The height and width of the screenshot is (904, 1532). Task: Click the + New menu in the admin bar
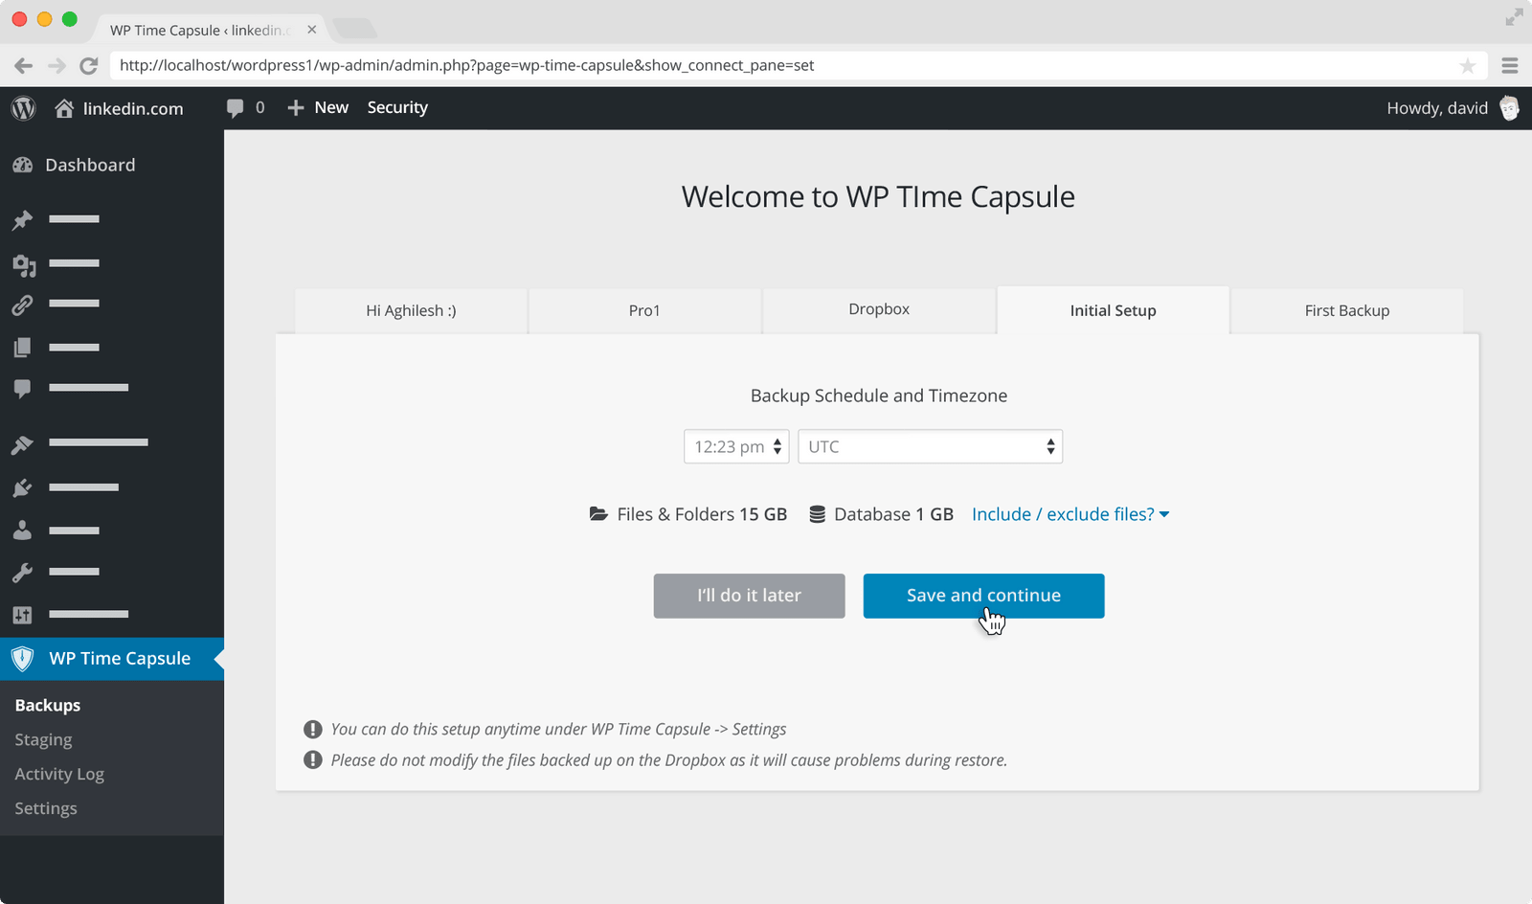tap(317, 106)
